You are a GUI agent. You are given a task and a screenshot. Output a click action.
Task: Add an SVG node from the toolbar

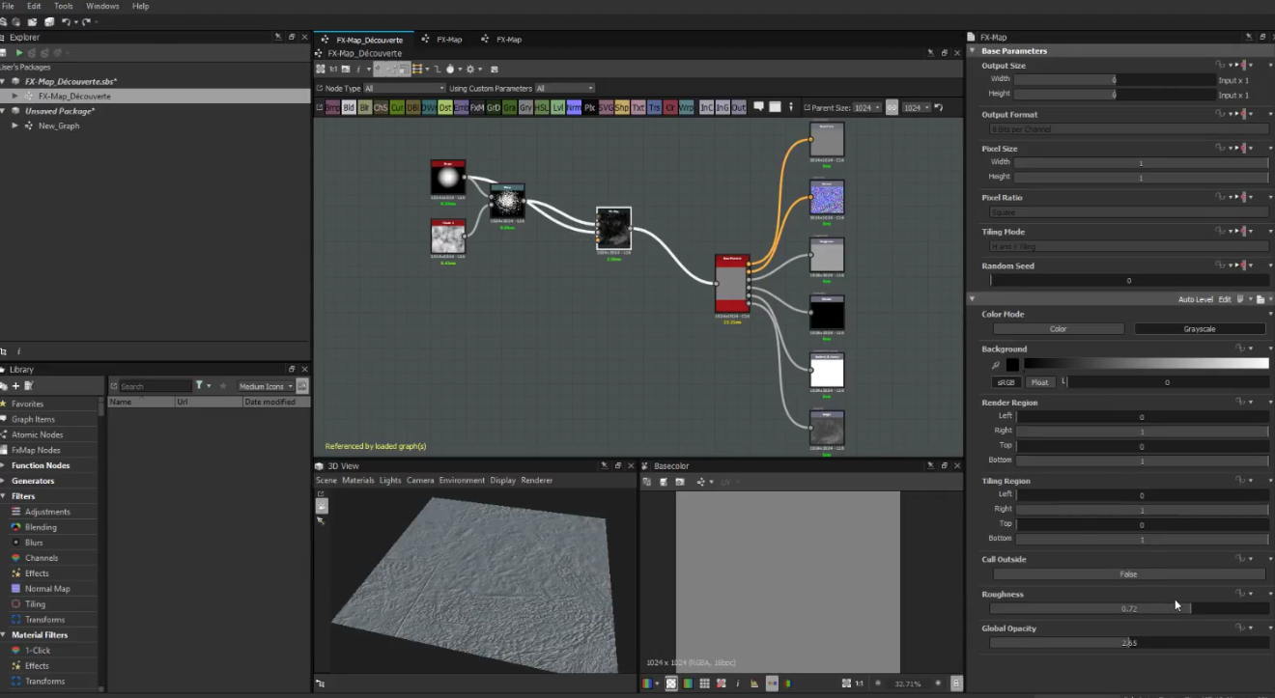point(606,107)
